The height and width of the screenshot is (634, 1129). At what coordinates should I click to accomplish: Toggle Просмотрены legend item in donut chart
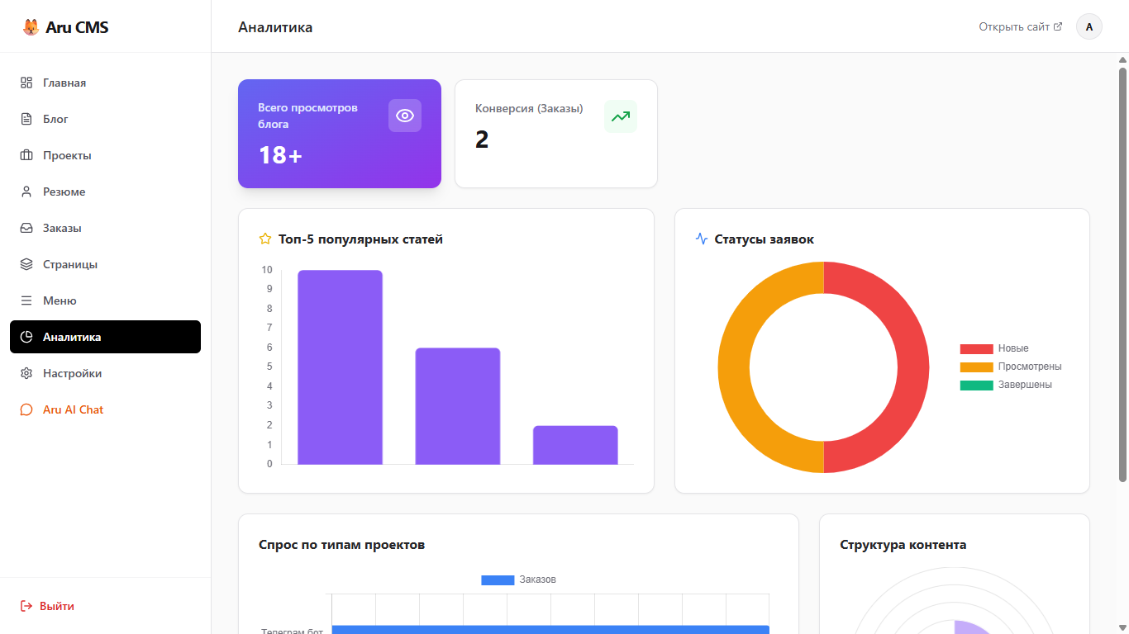tap(1011, 367)
